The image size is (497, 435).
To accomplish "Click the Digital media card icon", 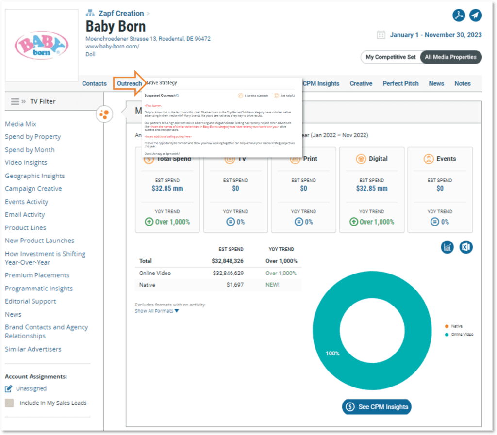I will [361, 159].
